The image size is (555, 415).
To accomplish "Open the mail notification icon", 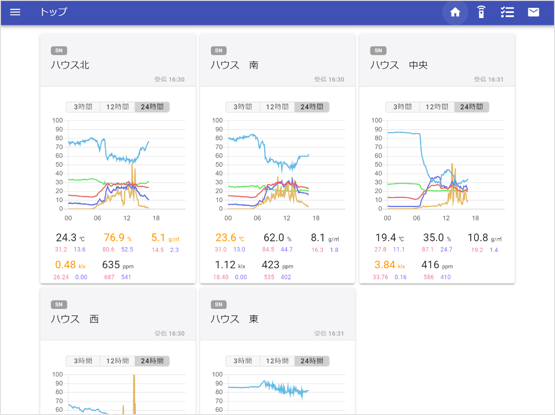I will coord(533,13).
